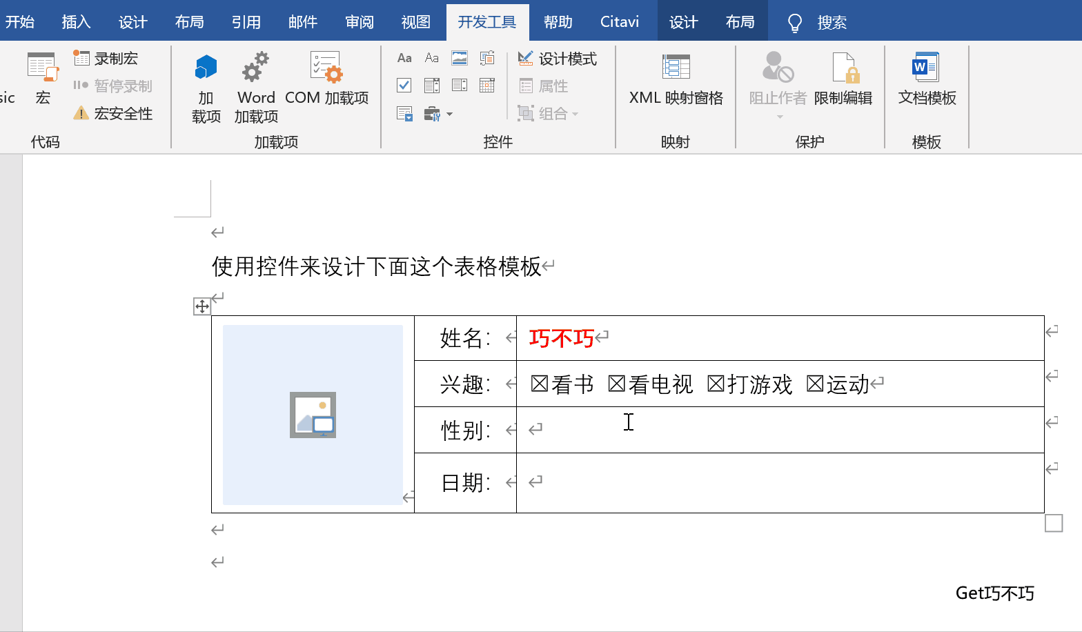Open the first 布局 tab

pyautogui.click(x=190, y=22)
